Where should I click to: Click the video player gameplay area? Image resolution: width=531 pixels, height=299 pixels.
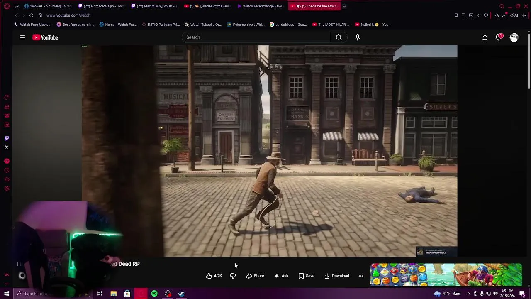coord(270,151)
